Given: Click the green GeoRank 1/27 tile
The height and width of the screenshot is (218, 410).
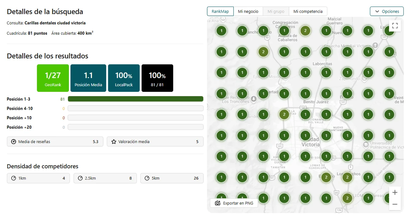Looking at the screenshot, I should pos(53,78).
